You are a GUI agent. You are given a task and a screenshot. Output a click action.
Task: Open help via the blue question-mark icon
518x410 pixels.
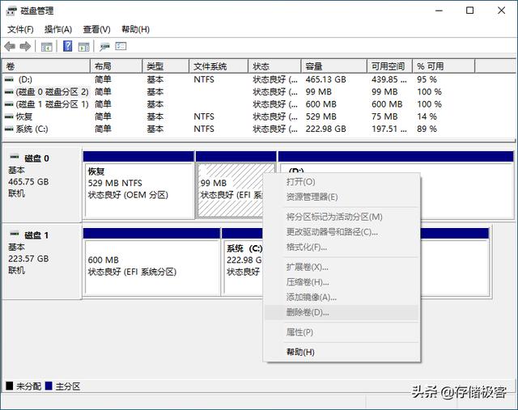67,46
